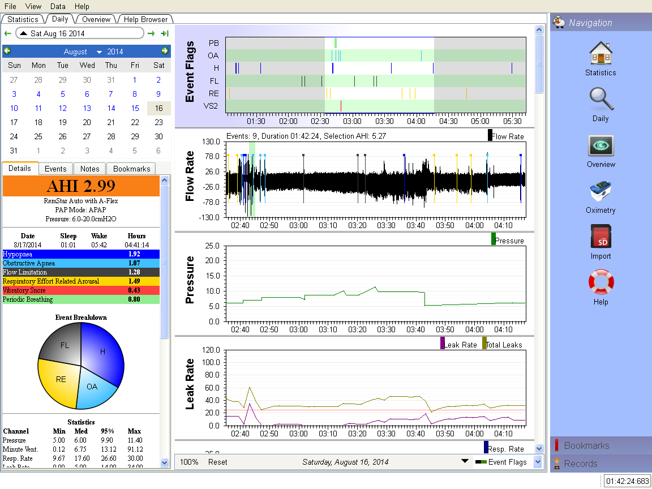Jump to the most recent day arrow
This screenshot has height=489, width=652.
[x=165, y=34]
